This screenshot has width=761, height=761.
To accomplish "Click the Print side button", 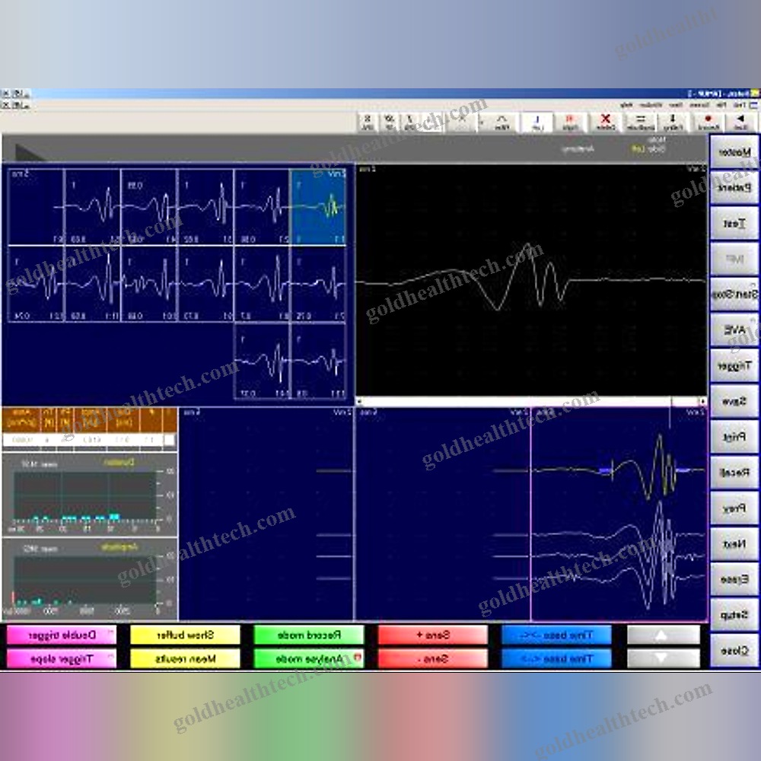I will click(734, 437).
